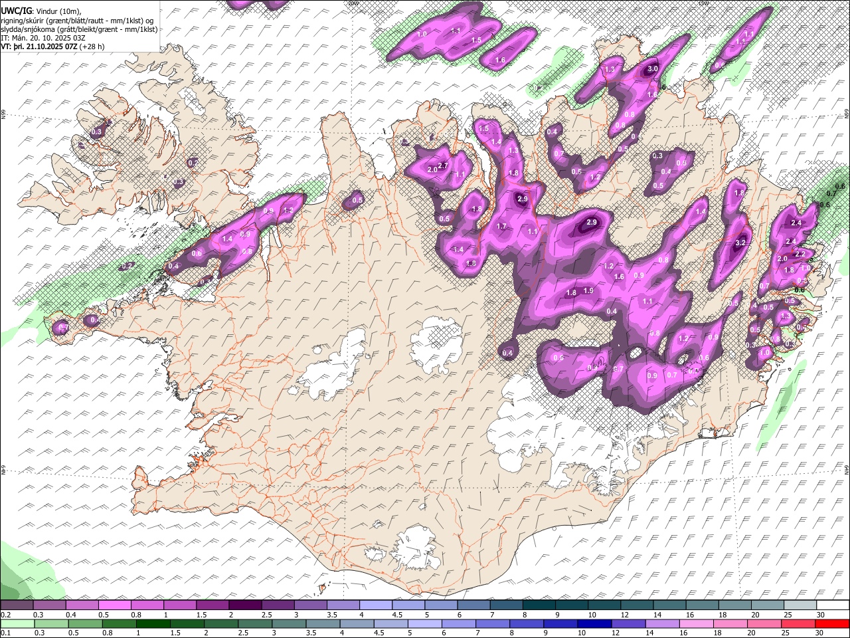This screenshot has width=850, height=638.
Task: Click top legend swatch between 3.5 and 4
Action: pos(342,605)
